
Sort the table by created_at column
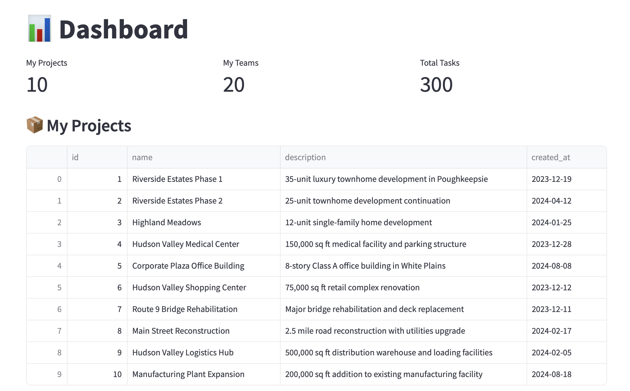[551, 157]
